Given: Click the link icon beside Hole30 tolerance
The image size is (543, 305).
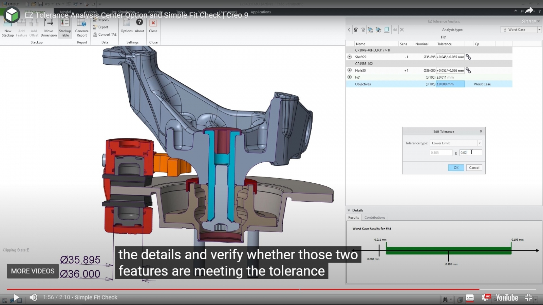Looking at the screenshot, I should pyautogui.click(x=468, y=70).
